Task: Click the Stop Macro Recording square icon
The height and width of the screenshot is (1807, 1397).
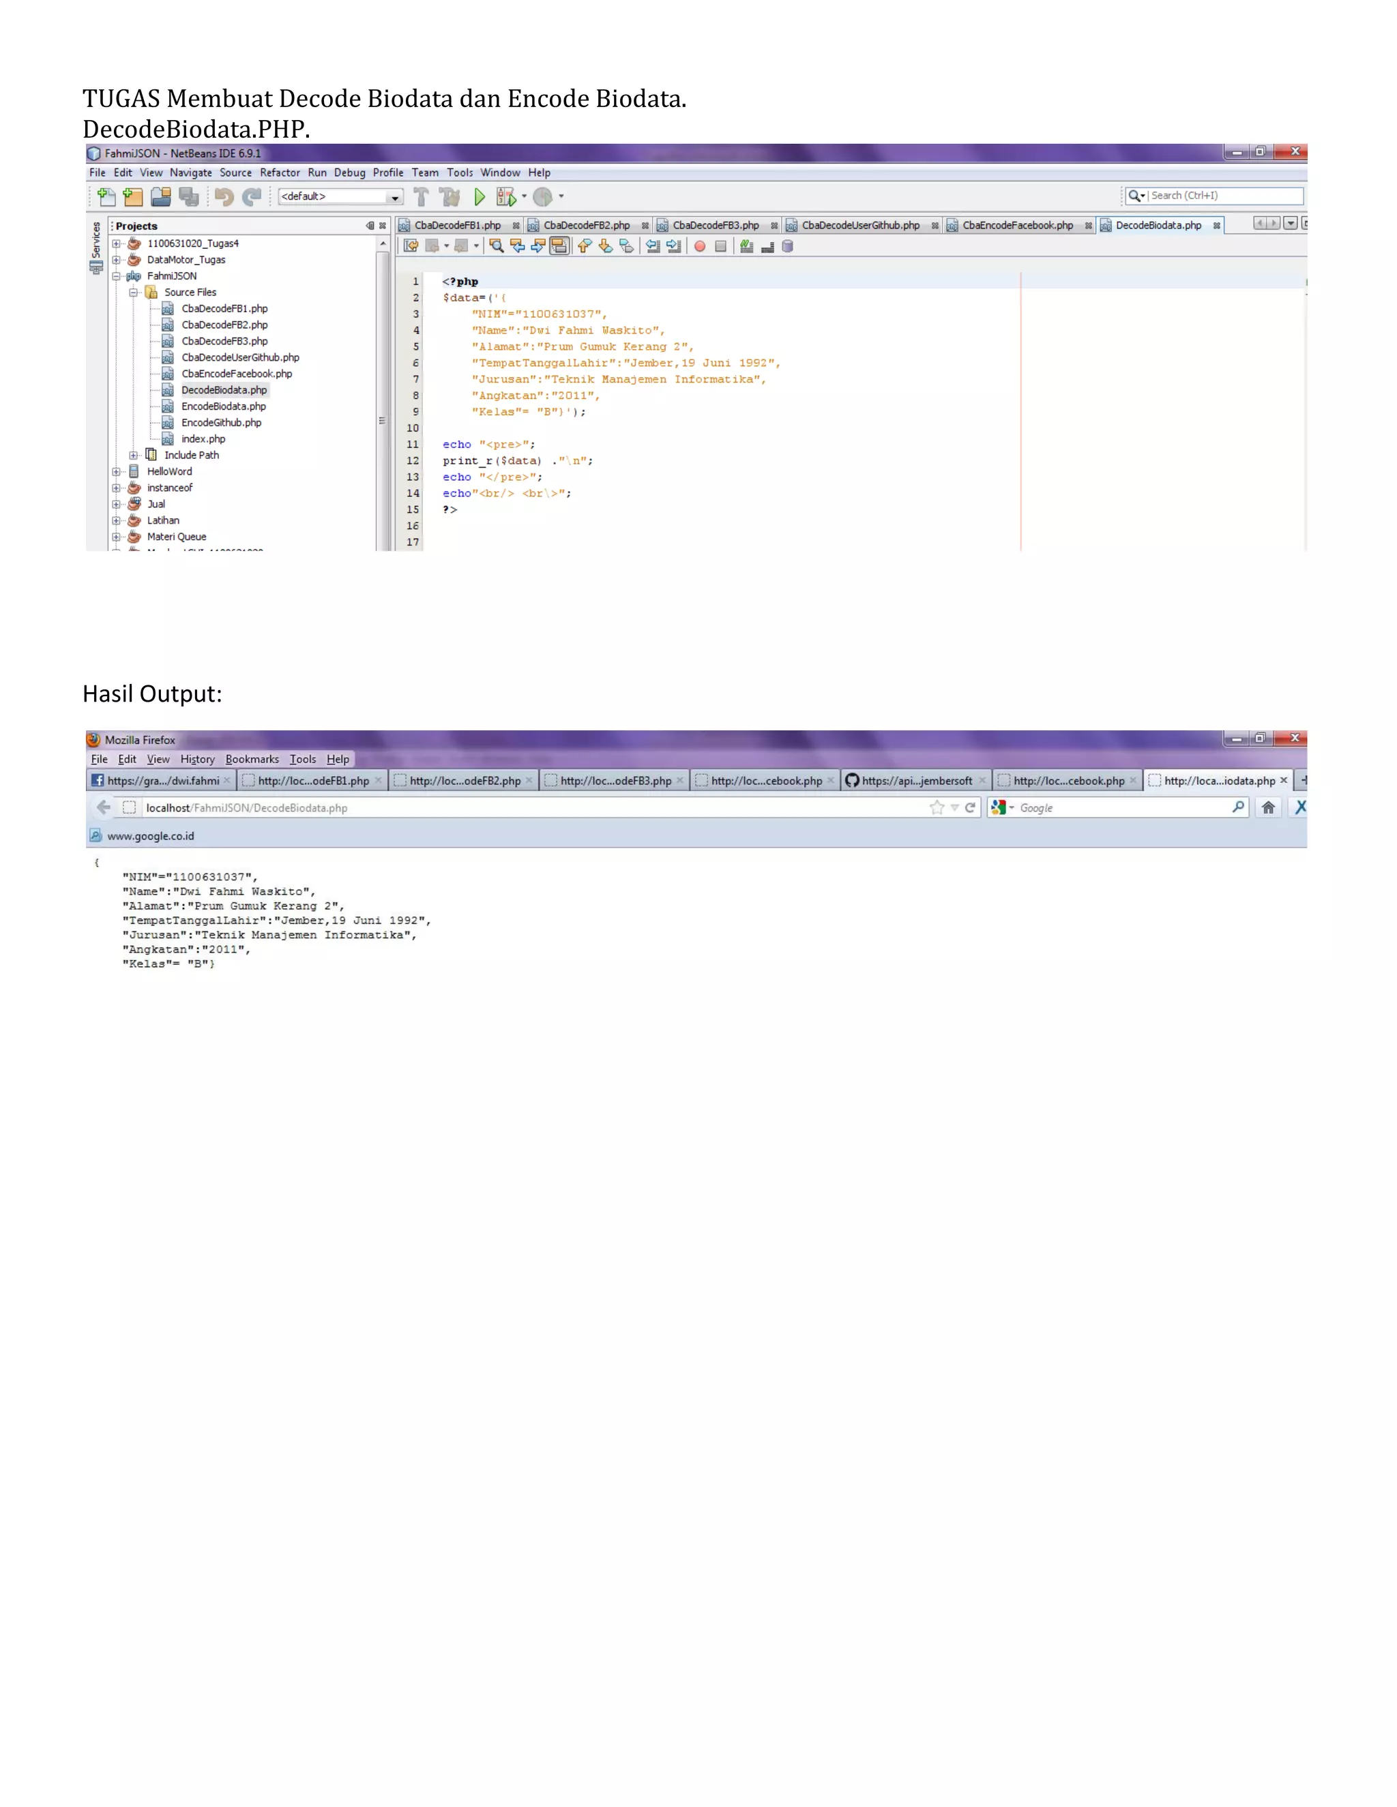Action: click(721, 245)
